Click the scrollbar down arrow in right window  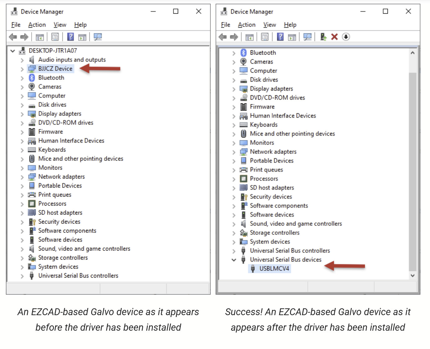pyautogui.click(x=412, y=275)
